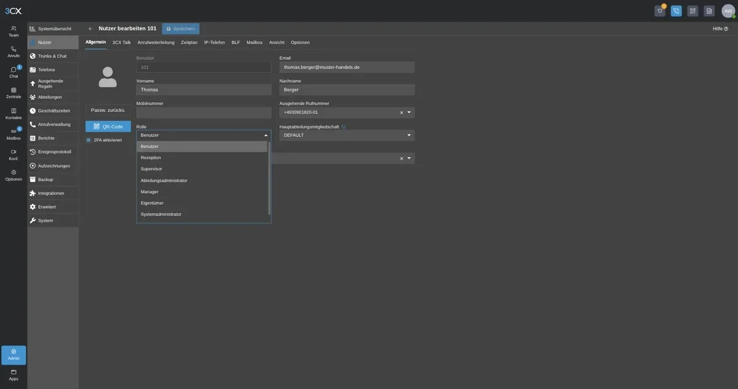Open Trunks & Chat in sidebar
The image size is (738, 389).
(53, 56)
